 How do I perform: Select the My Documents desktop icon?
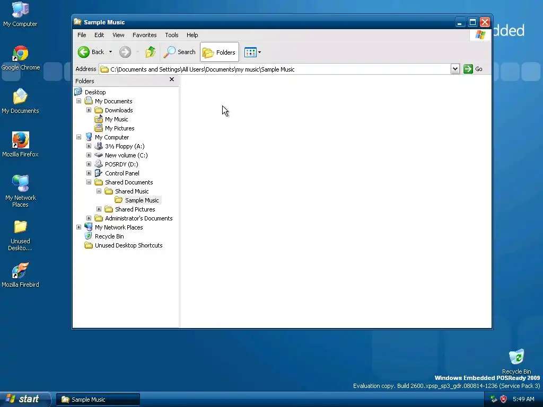tap(20, 101)
